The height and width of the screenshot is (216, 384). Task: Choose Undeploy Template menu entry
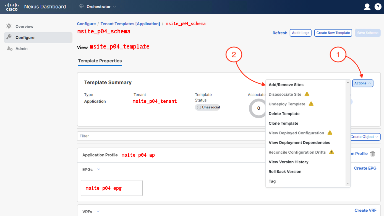287,104
